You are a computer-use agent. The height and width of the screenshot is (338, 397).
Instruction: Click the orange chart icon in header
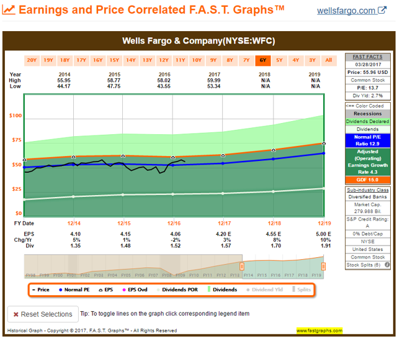point(9,10)
